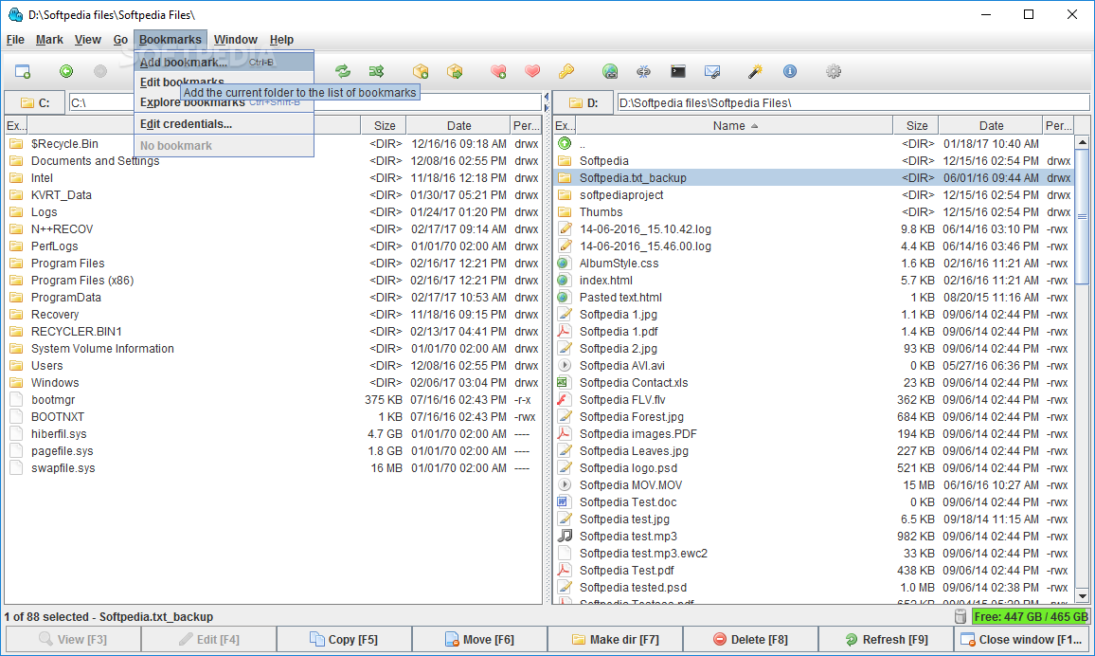Open a new window from the toolbar

pos(23,71)
